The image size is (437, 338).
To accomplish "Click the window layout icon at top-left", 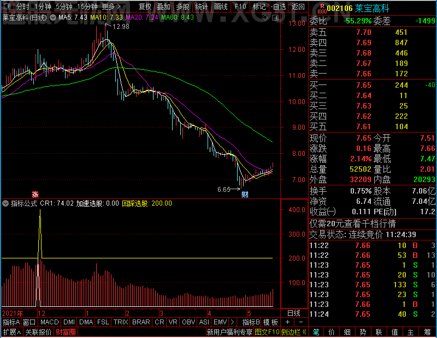I will 7,6.
